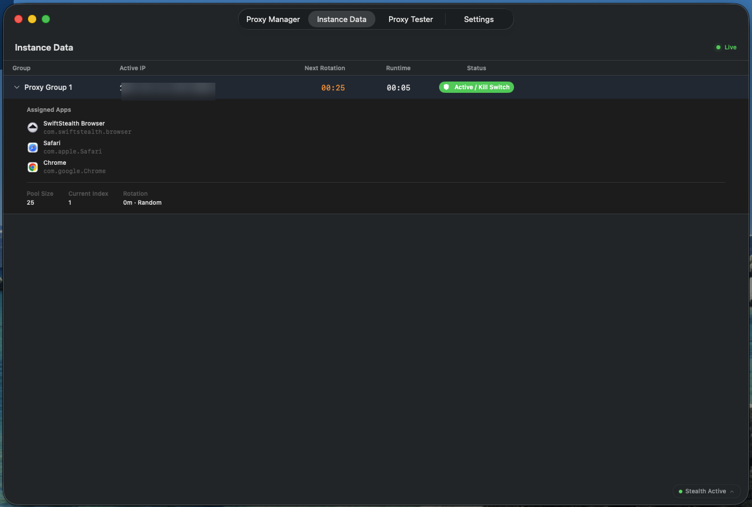Switch to the Proxy Tester tab
The image size is (752, 507).
click(411, 19)
